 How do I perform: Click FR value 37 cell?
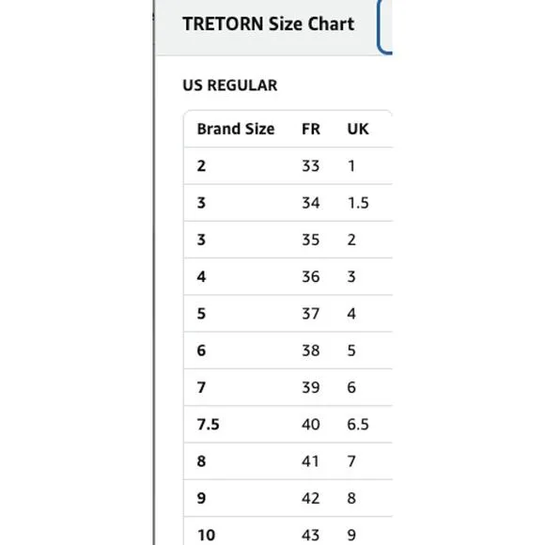pos(310,314)
